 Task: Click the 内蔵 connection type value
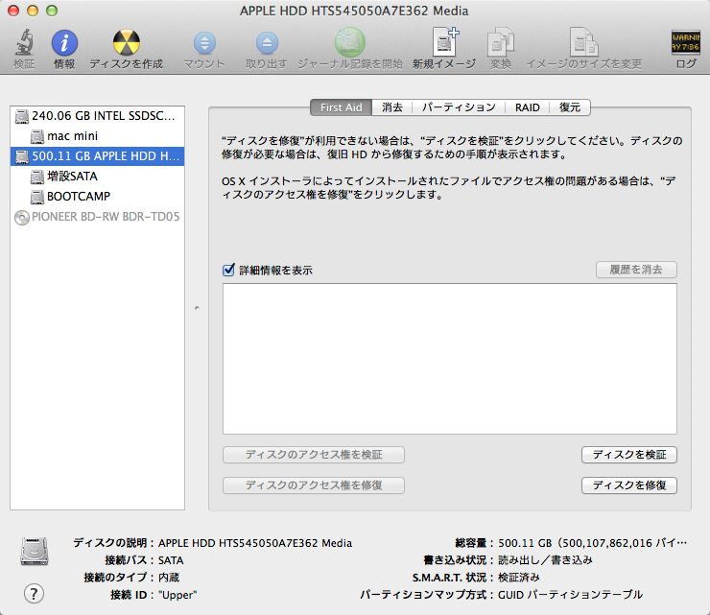pyautogui.click(x=169, y=578)
